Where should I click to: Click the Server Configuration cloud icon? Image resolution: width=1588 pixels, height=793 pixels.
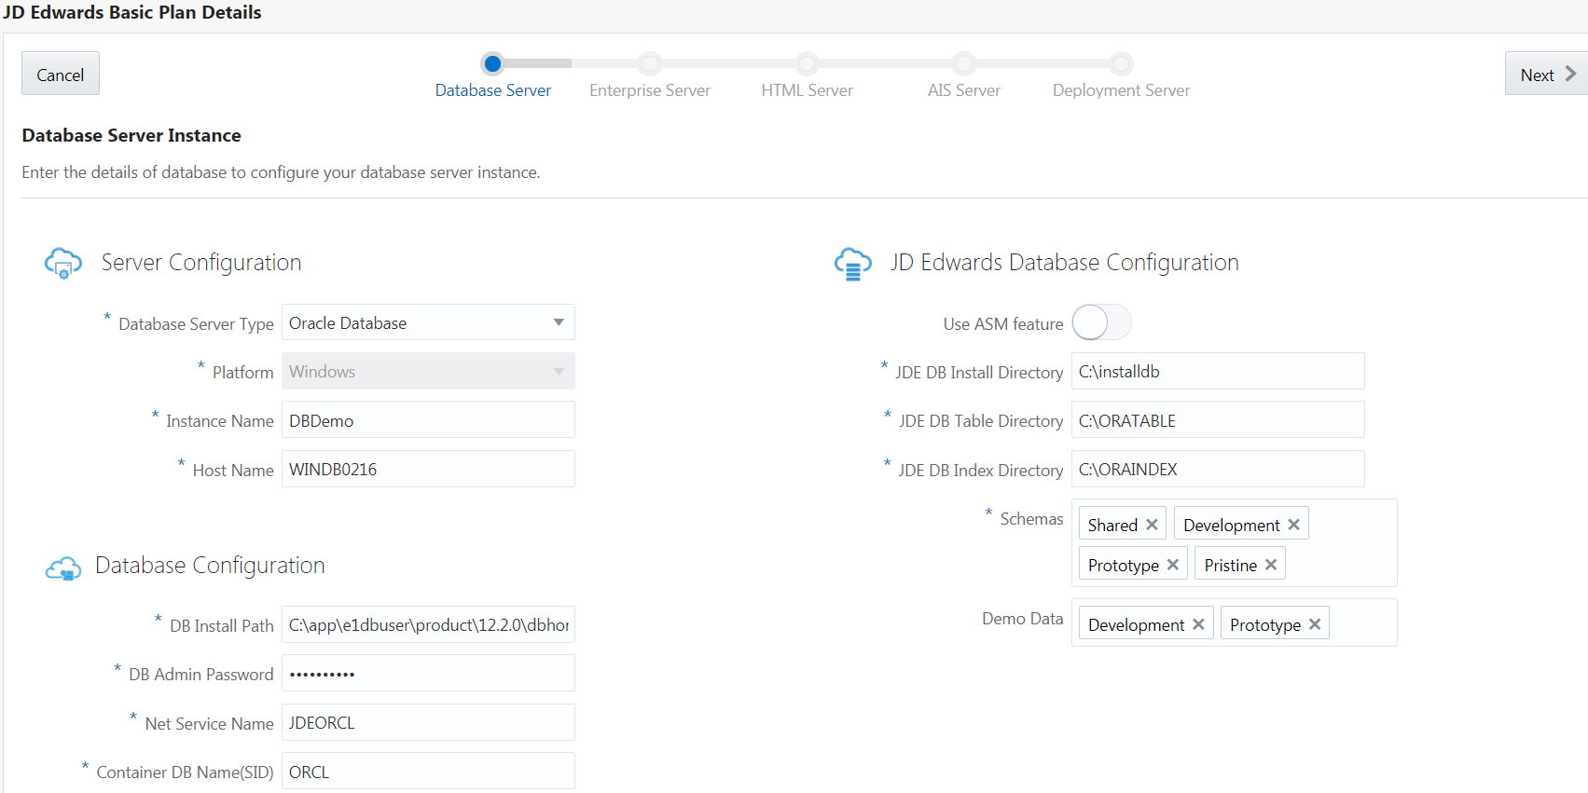click(63, 263)
